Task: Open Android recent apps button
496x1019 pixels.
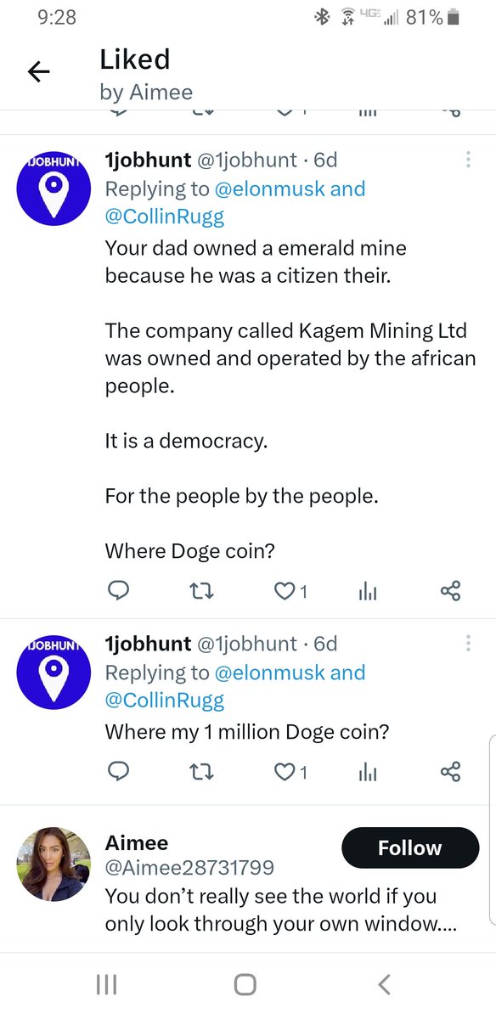Action: pyautogui.click(x=106, y=984)
